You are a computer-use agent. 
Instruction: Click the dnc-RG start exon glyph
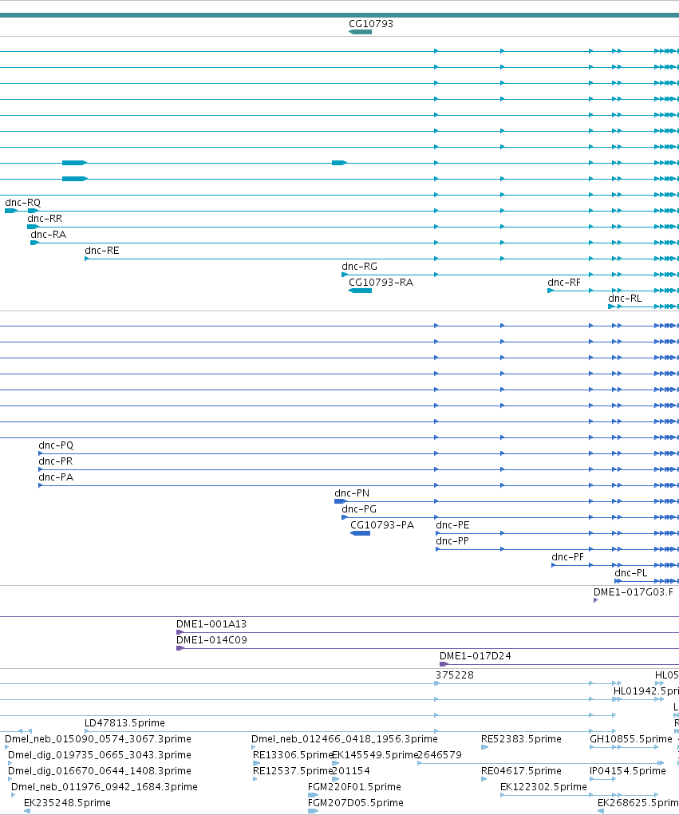(345, 275)
